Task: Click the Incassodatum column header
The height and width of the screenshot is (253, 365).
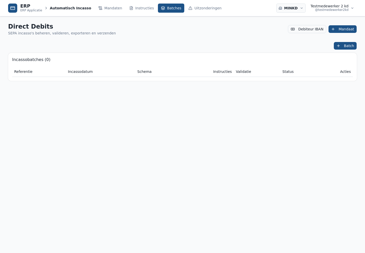Action: point(80,72)
